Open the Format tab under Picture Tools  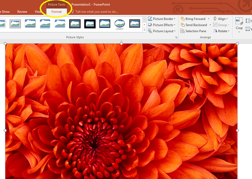coord(56,12)
